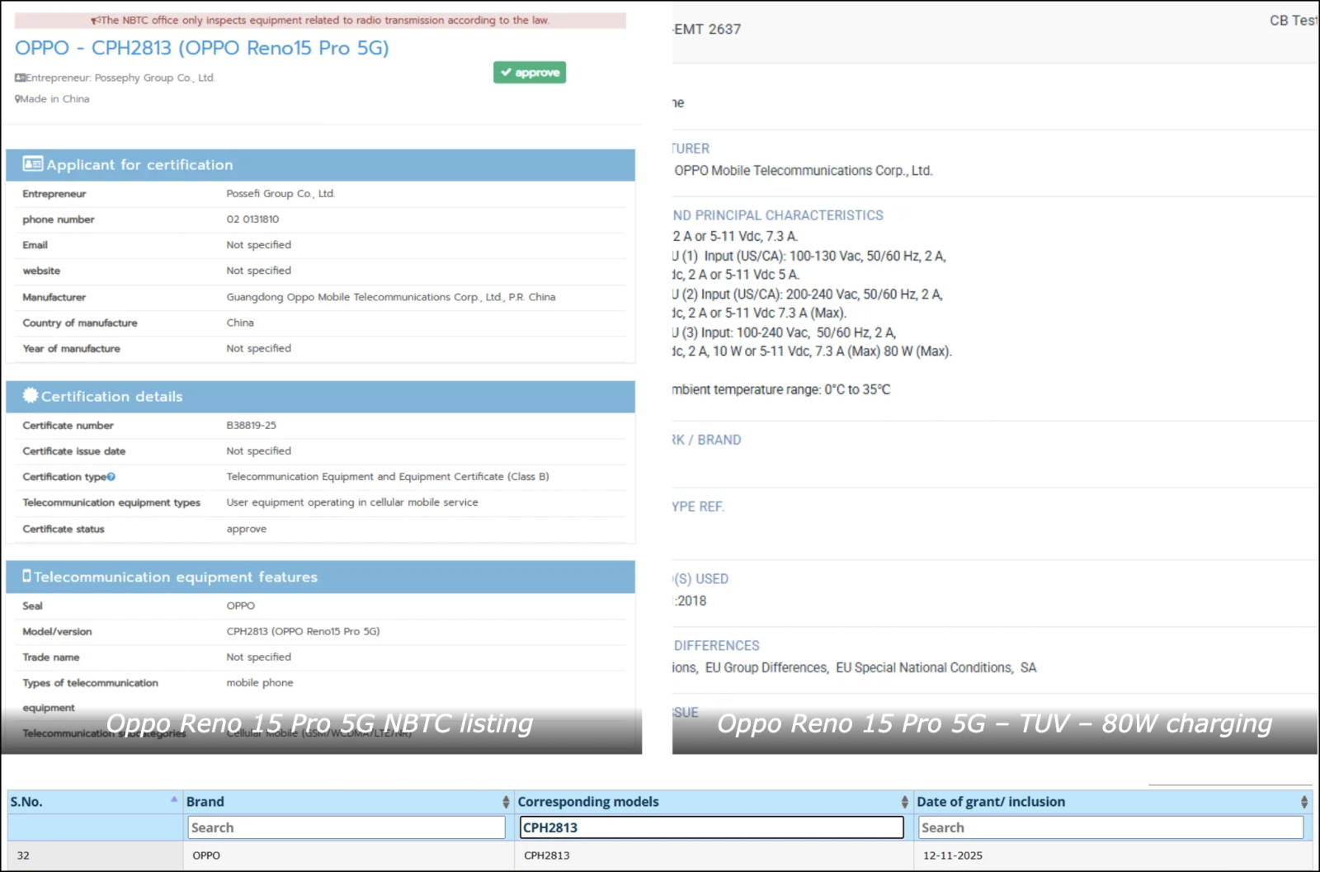The width and height of the screenshot is (1320, 872).
Task: Click the Applicant for certification section header
Action: [x=320, y=165]
